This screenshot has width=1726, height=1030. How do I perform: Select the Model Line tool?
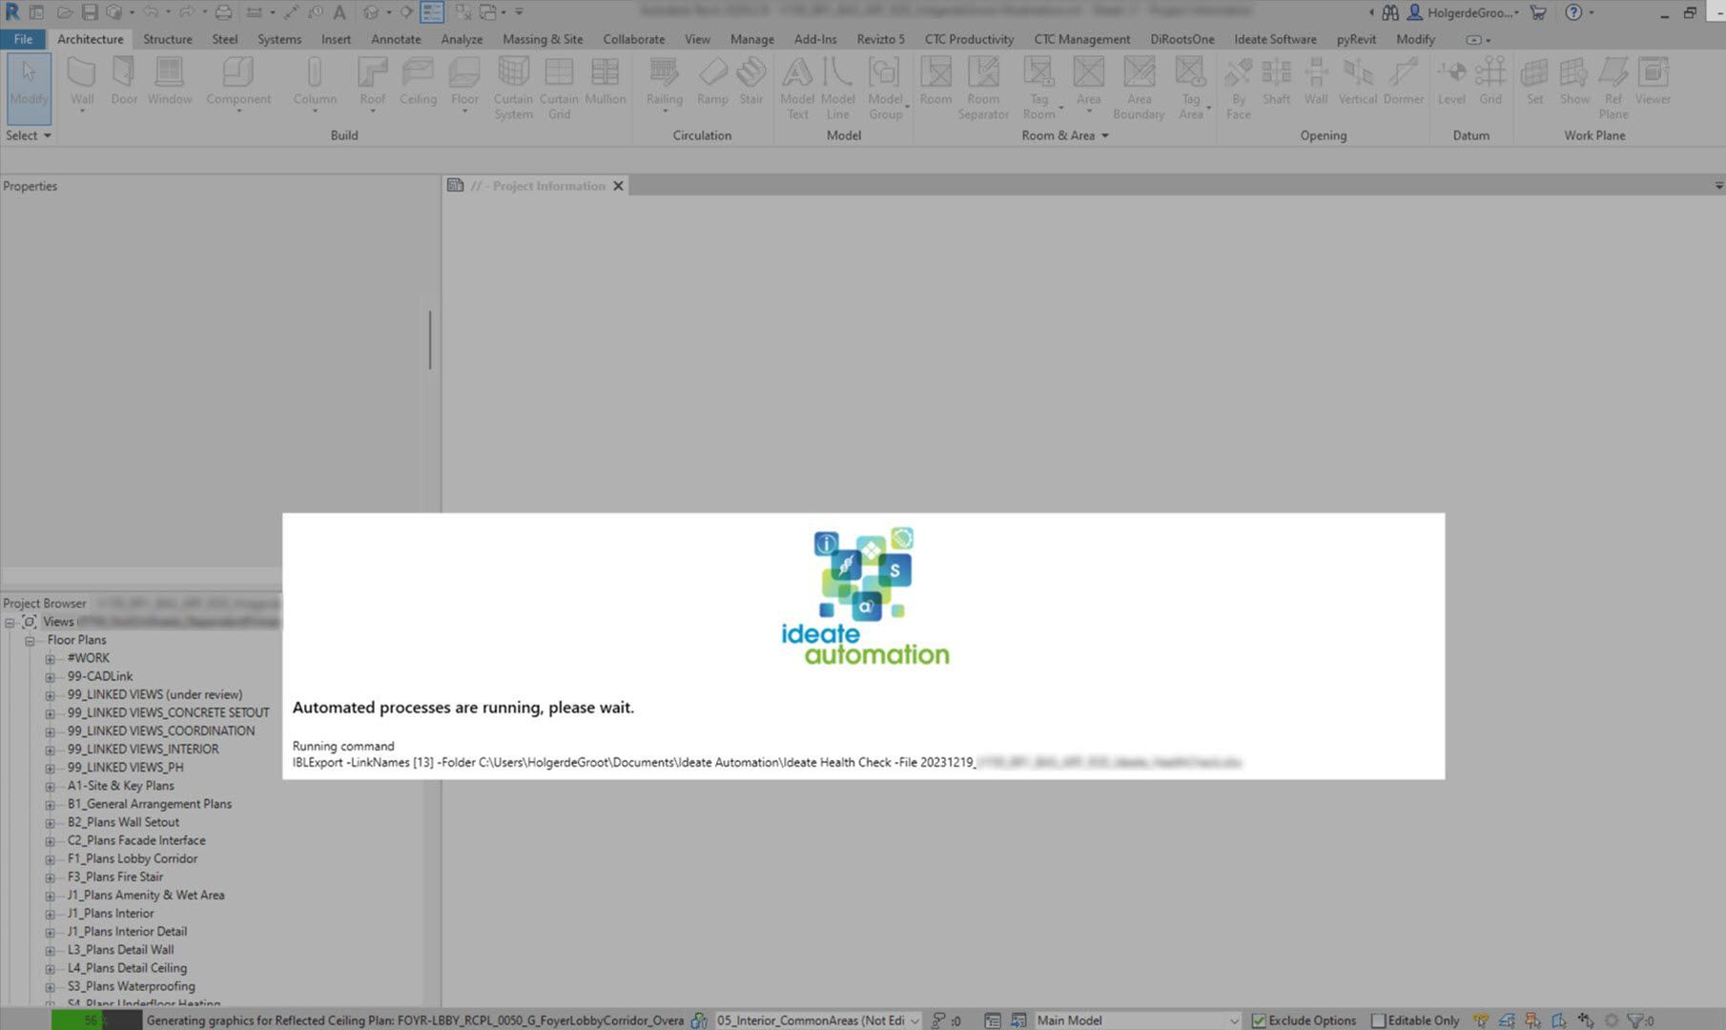pyautogui.click(x=837, y=88)
